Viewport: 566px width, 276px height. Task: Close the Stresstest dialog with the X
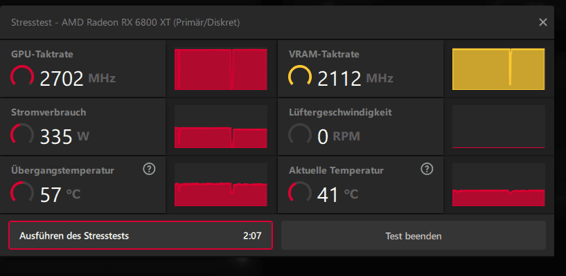click(x=543, y=22)
